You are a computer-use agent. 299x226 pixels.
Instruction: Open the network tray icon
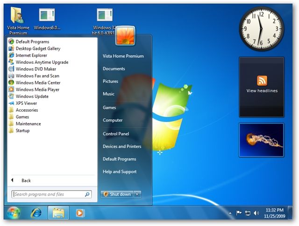point(248,213)
